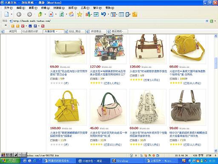Open the colorful patchwork bag thumbnail

108,49
